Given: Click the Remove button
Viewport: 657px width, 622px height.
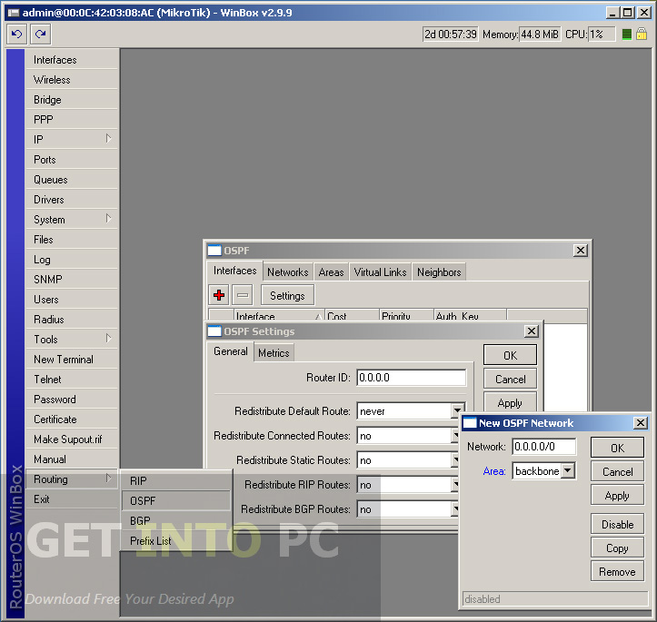Looking at the screenshot, I should tap(617, 572).
